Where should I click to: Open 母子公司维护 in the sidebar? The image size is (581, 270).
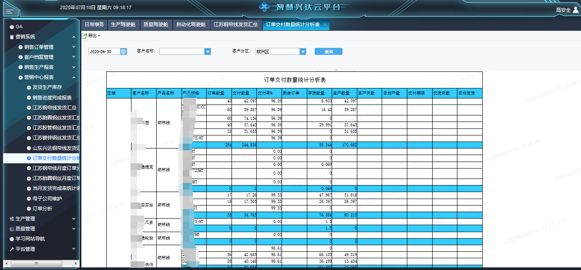pyautogui.click(x=47, y=199)
